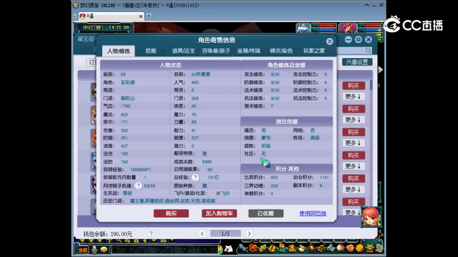Click the chat input field
This screenshot has width=458, height=257.
[165, 250]
